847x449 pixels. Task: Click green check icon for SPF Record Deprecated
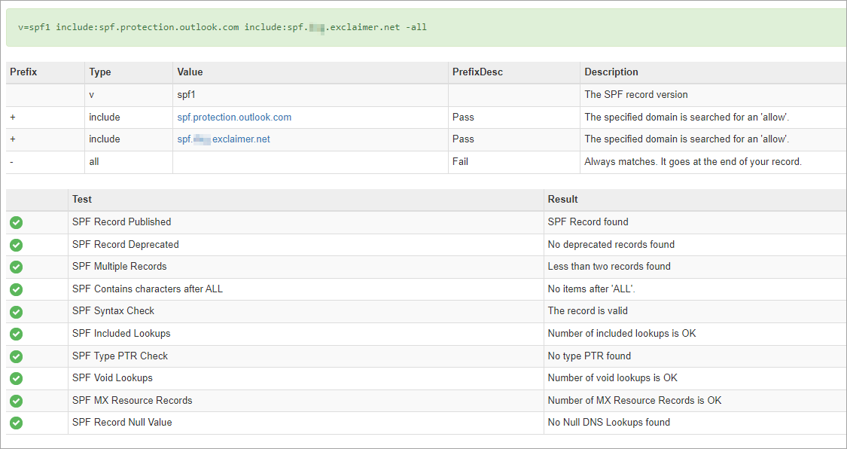tap(17, 245)
